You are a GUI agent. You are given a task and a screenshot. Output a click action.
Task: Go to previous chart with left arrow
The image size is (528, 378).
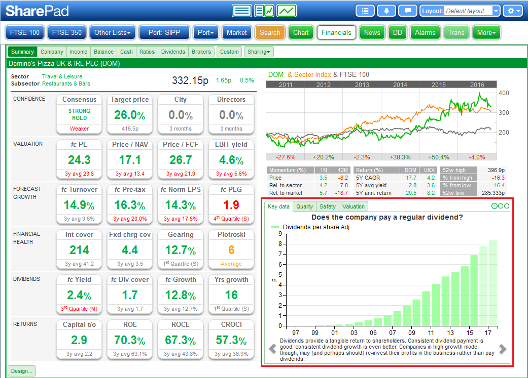pyautogui.click(x=272, y=349)
